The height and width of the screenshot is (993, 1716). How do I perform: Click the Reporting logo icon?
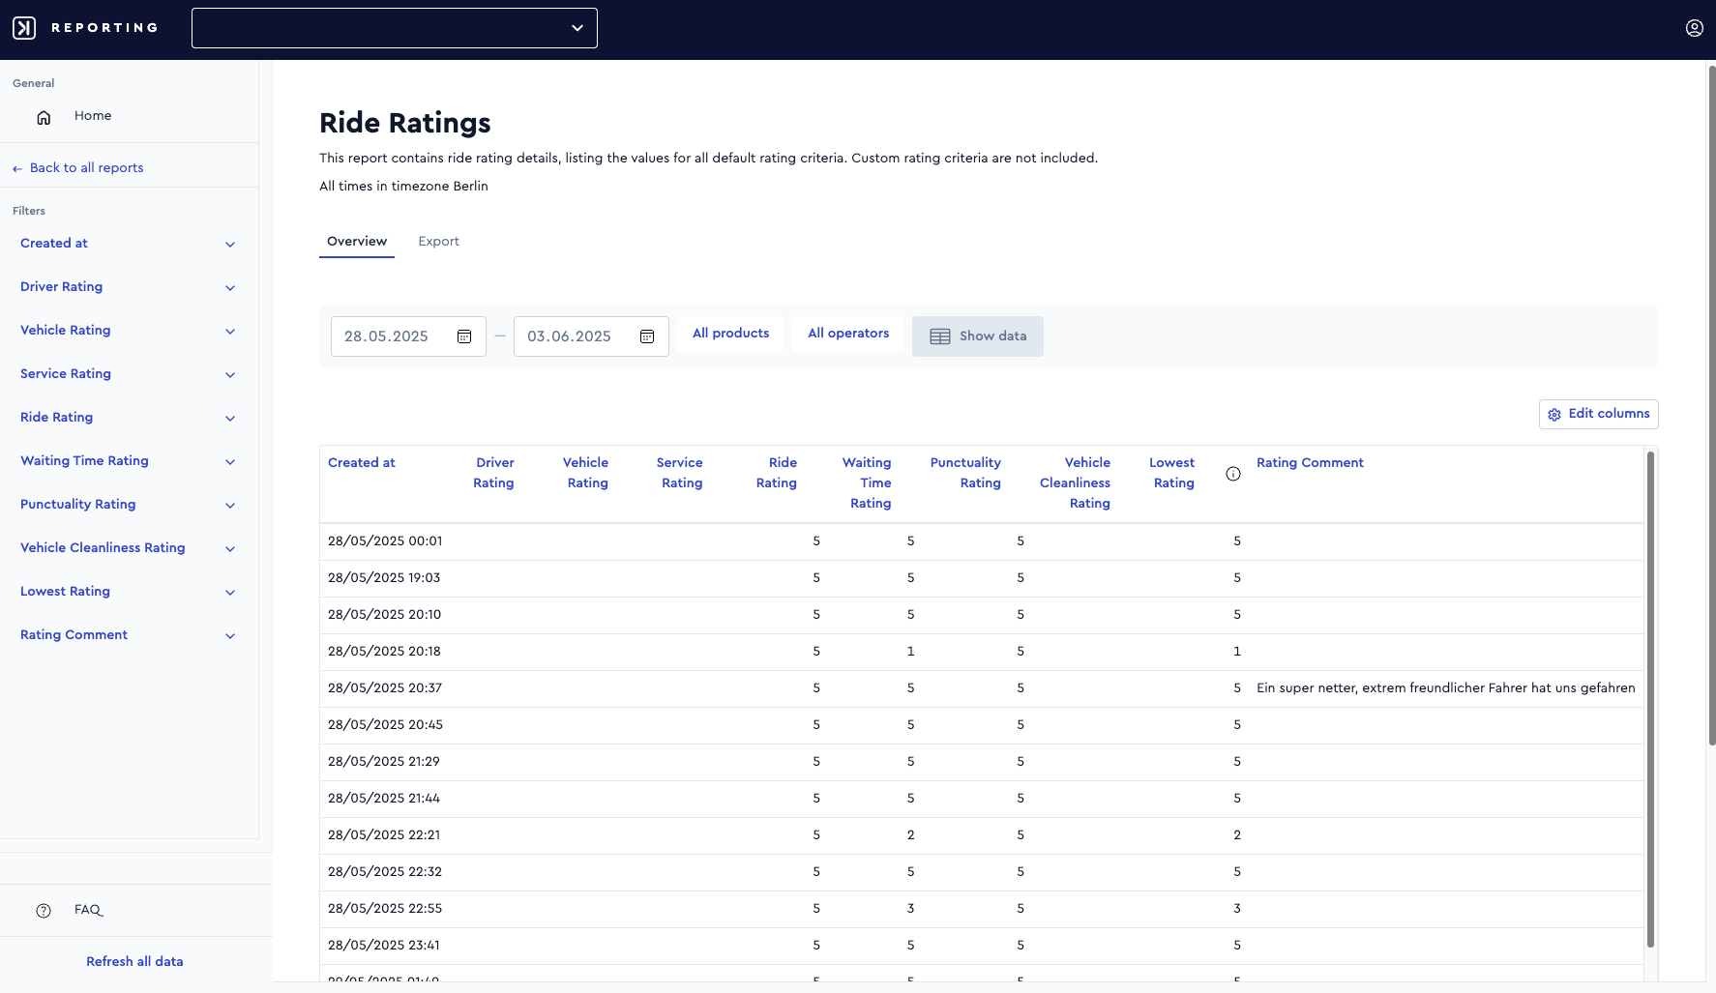click(24, 28)
